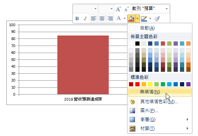198x136 pixels.
Task: Open the shape outline dropdown arrow
Action: click(x=150, y=19)
